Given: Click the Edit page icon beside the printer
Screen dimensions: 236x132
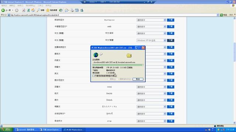Looking at the screenshot, I should [77, 10].
